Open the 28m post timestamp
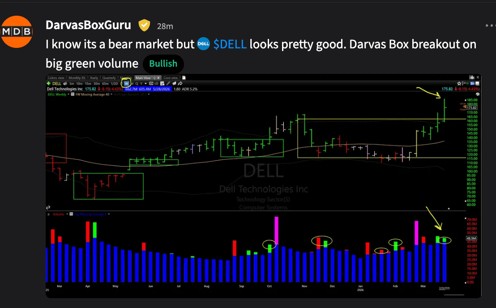Viewport: 496px width, 308px height. click(x=165, y=26)
